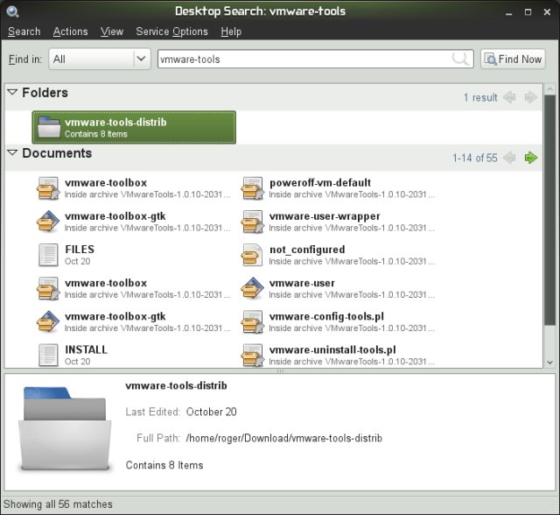Click second vmware-toolbox-gtk archive icon
The height and width of the screenshot is (515, 560).
(48, 321)
